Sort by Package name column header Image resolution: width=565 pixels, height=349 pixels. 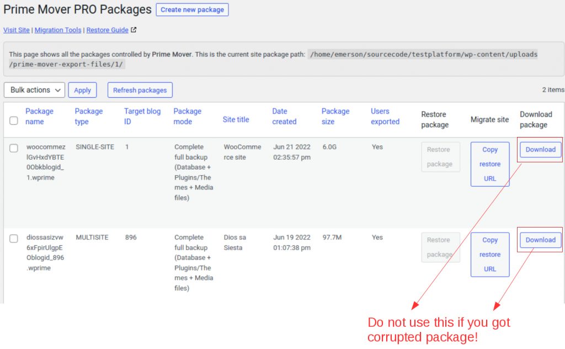[x=39, y=116]
